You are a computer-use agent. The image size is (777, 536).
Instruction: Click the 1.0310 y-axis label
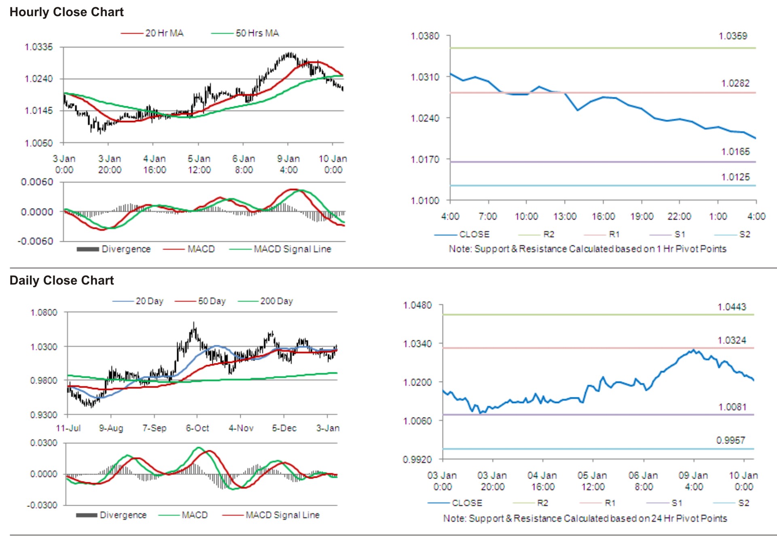pyautogui.click(x=425, y=77)
